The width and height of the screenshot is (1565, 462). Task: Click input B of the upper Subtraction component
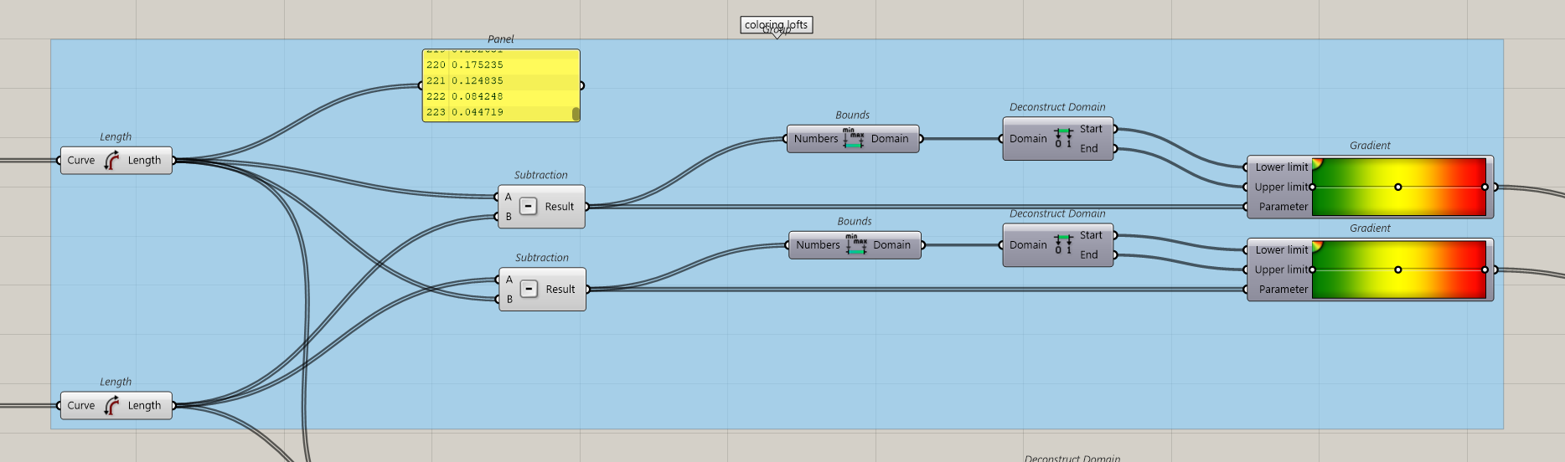(x=508, y=217)
